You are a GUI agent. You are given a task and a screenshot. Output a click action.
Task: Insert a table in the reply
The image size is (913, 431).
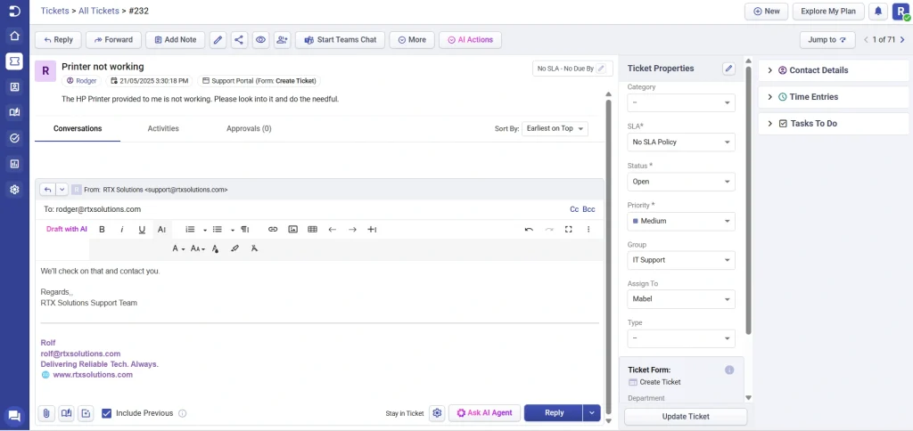312,230
